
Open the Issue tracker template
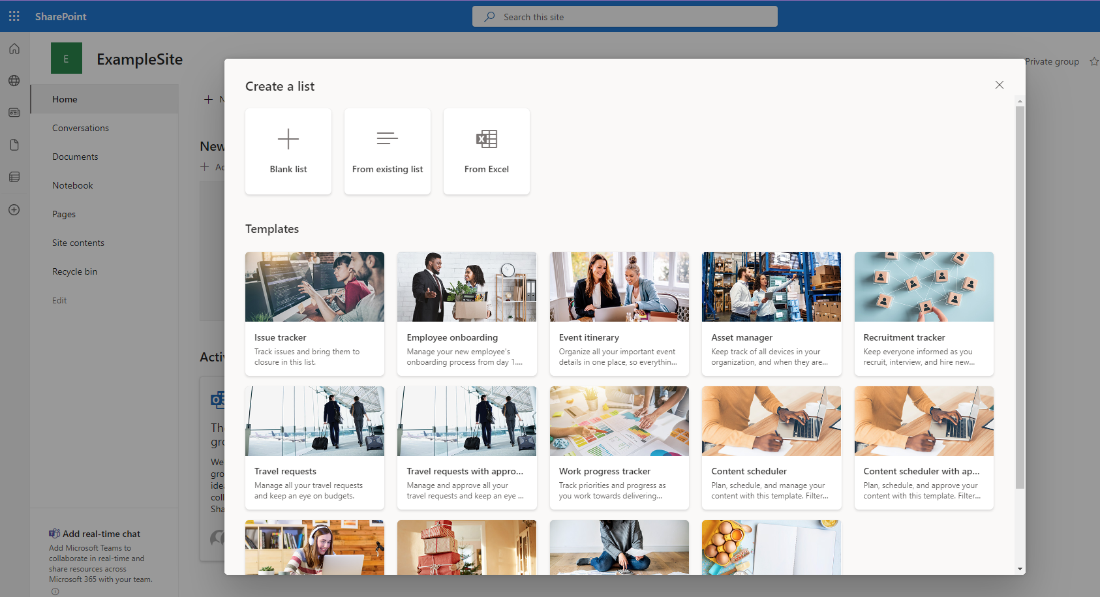[314, 313]
